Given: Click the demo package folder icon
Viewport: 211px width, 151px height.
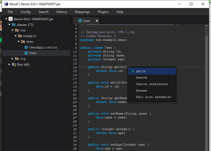Looking at the screenshot, I should 23,42.
